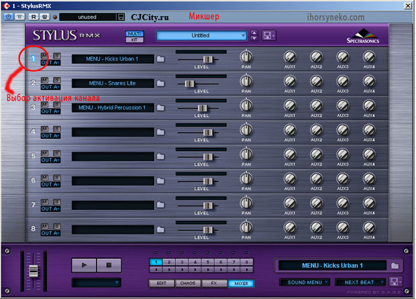
Task: Click the host 'unused' preset field
Action: point(87,17)
